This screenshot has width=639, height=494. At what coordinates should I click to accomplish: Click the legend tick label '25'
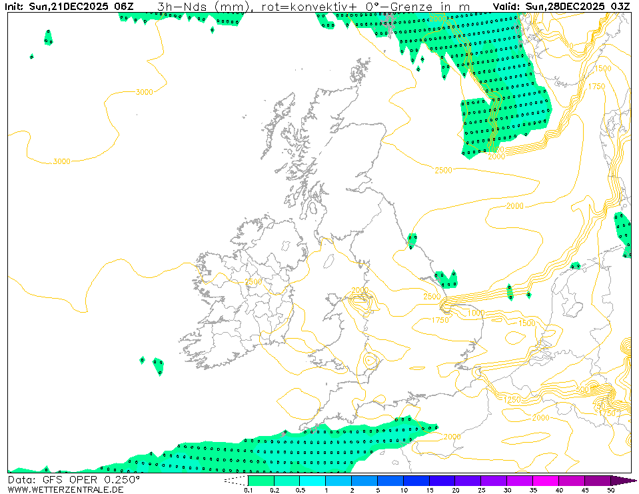click(x=482, y=490)
